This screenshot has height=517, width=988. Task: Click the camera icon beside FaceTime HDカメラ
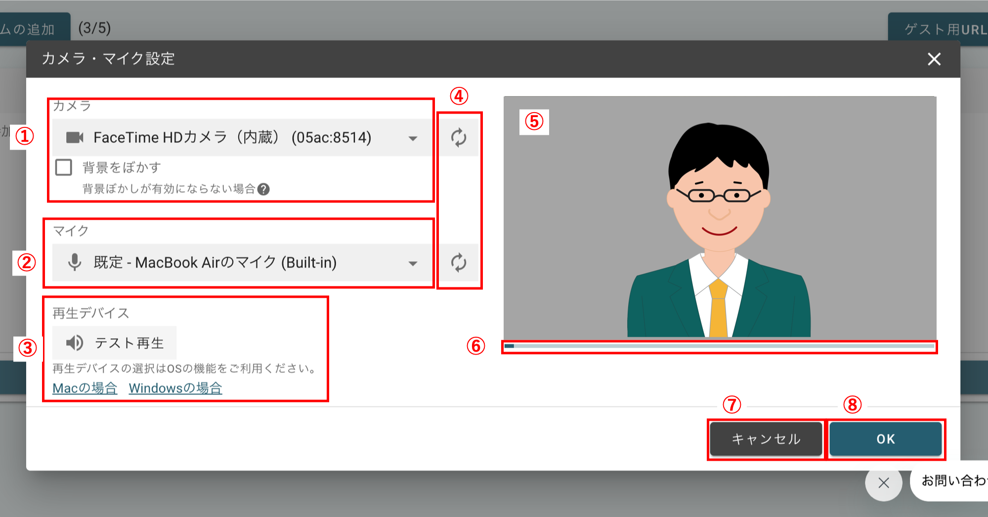[75, 138]
